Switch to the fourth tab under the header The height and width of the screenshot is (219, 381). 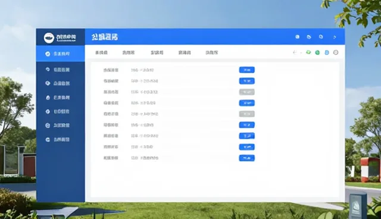[x=185, y=52]
